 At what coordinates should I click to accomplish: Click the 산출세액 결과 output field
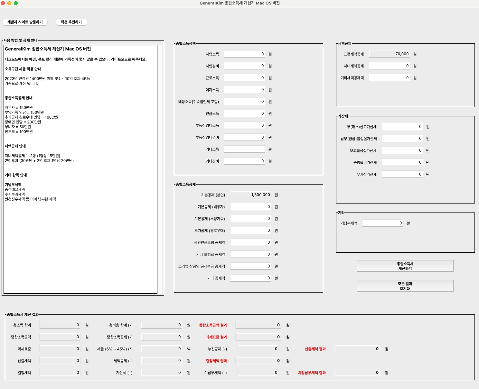(x=357, y=349)
